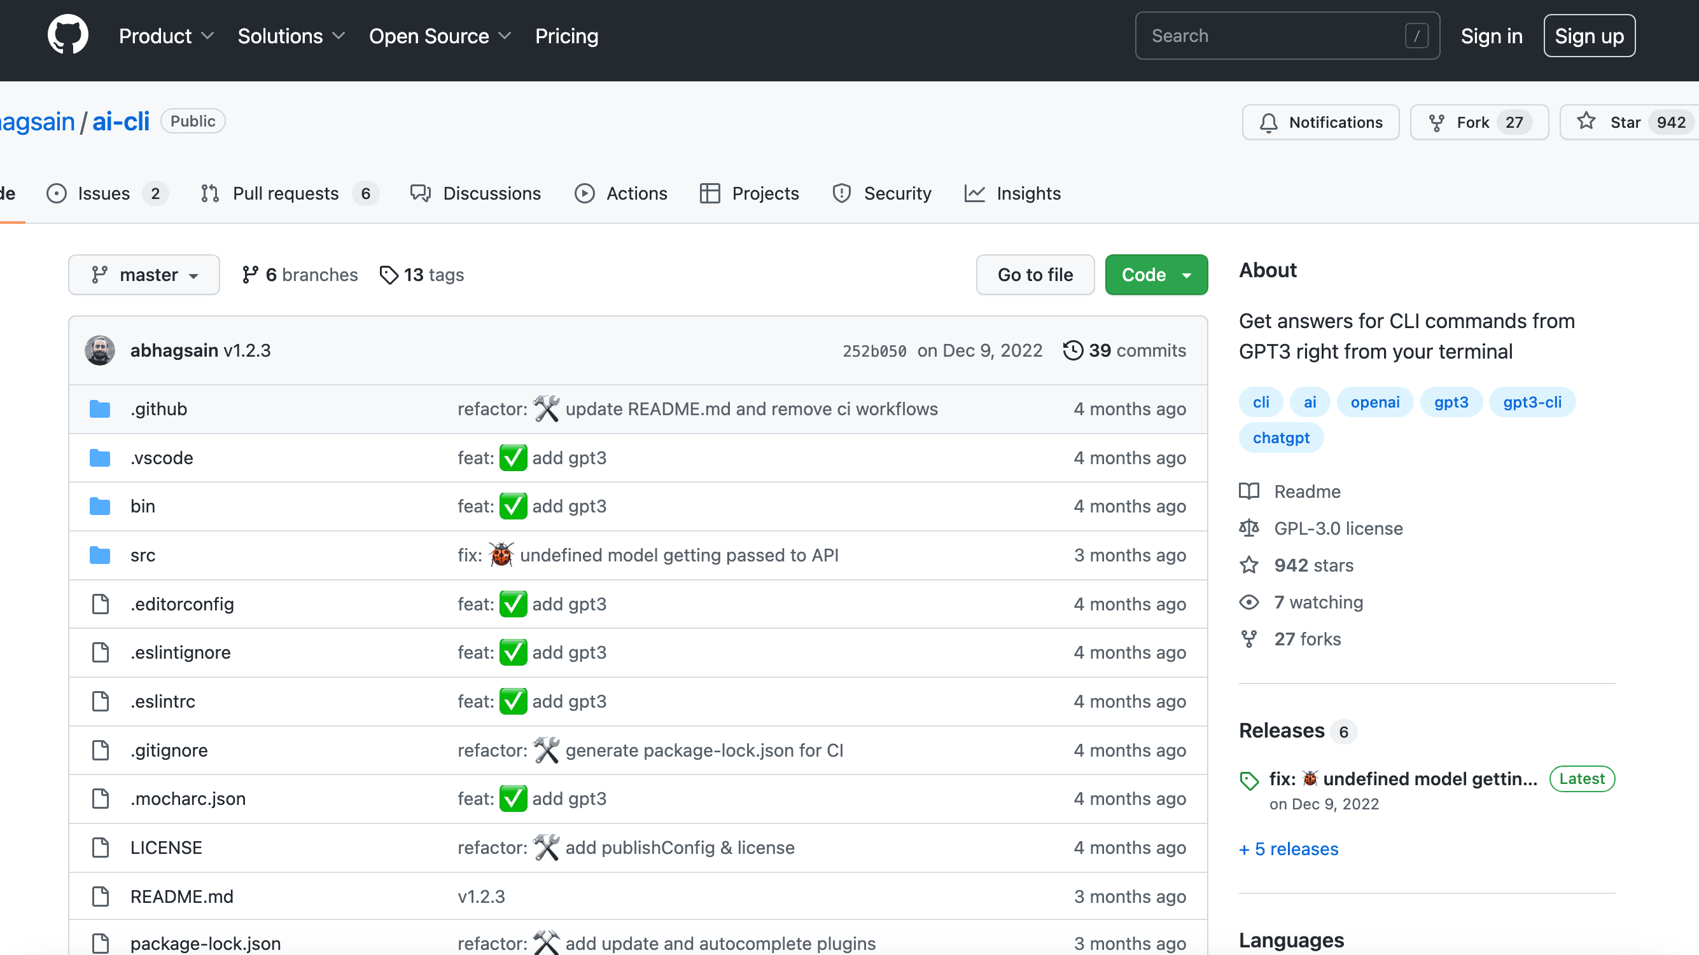The height and width of the screenshot is (955, 1699).
Task: Click the 13 tags icon link
Action: click(389, 275)
